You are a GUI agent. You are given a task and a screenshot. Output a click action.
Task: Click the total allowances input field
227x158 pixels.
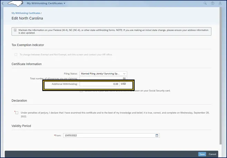pyautogui.click(x=103, y=78)
